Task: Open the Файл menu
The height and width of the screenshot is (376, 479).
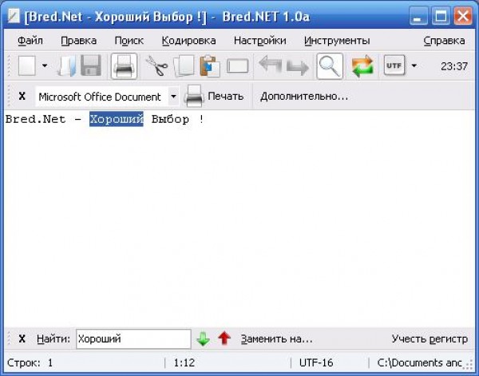Action: coord(30,41)
